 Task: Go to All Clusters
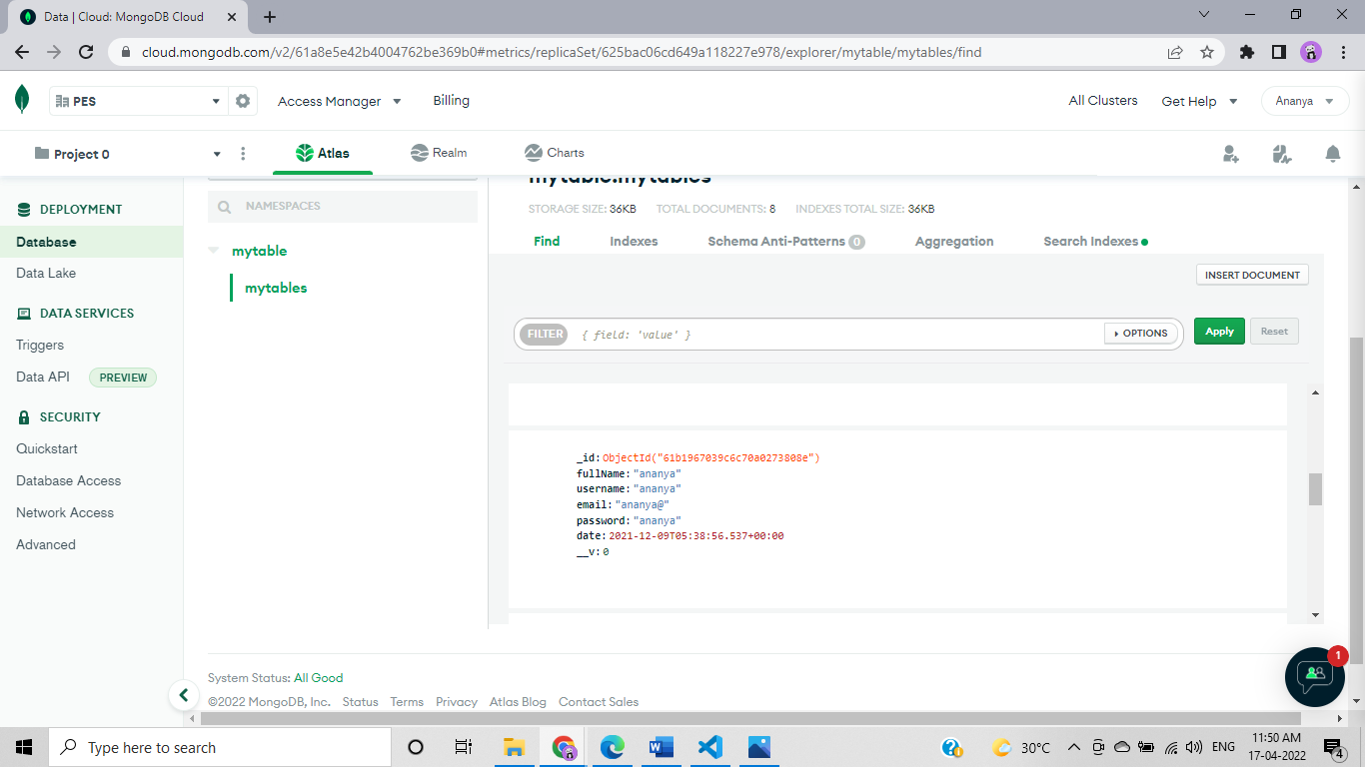click(x=1103, y=100)
